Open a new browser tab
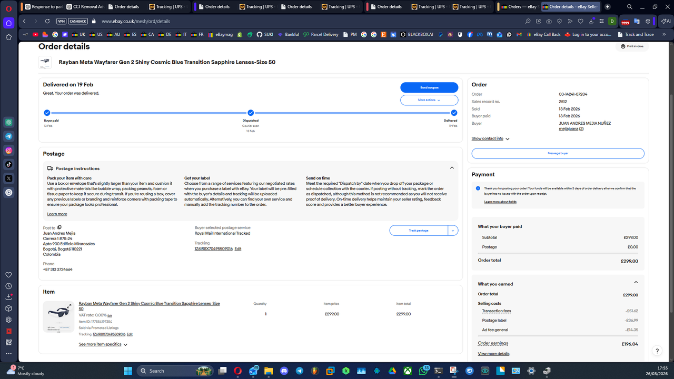Viewport: 674px width, 379px height. [608, 7]
